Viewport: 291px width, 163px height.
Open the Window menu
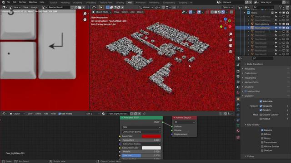(33, 2)
